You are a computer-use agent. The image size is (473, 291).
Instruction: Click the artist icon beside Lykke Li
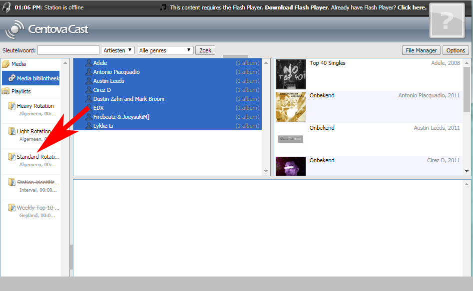click(89, 126)
